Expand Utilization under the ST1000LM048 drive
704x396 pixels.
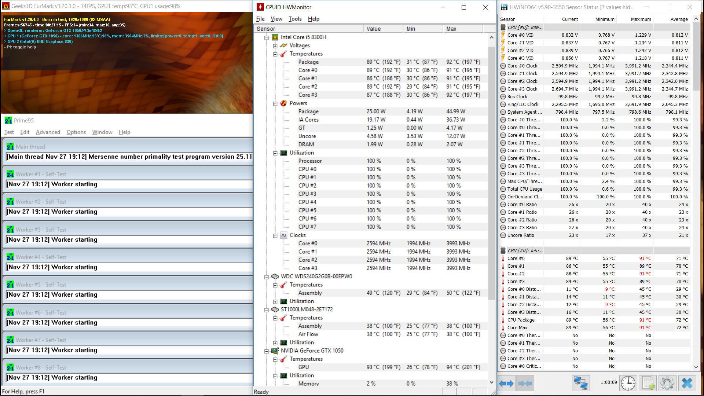coord(275,343)
